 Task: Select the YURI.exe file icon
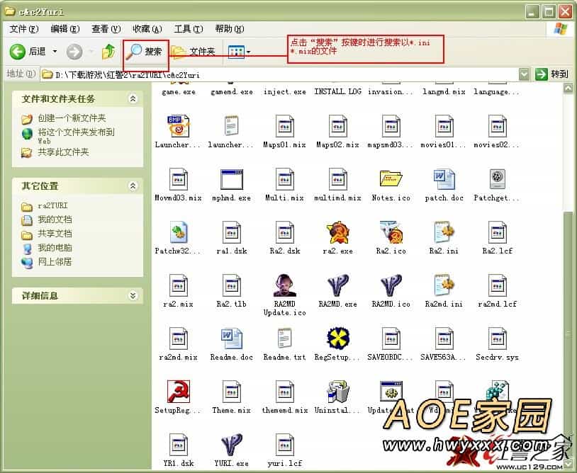[x=231, y=445]
